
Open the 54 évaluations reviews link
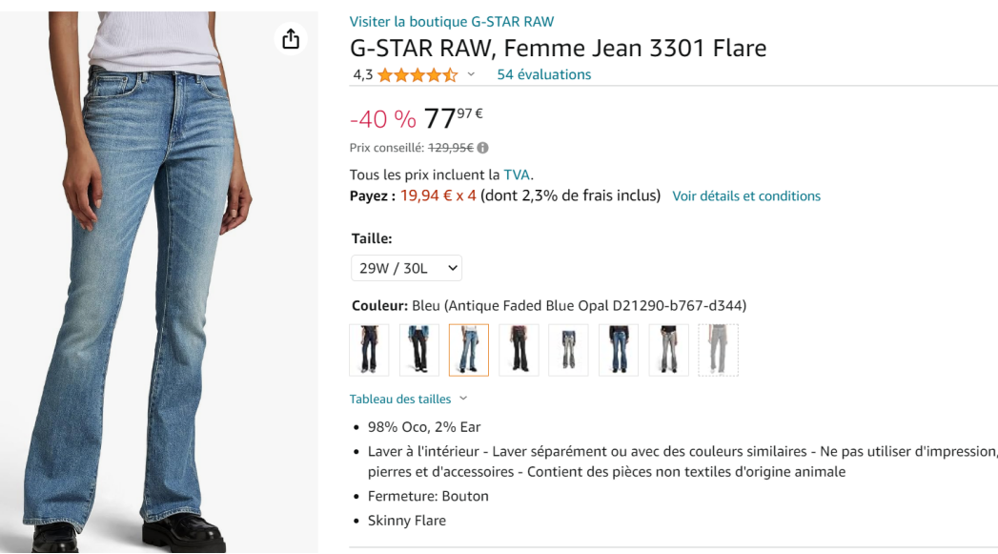(x=543, y=74)
